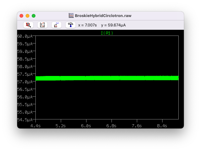Click the zoom-to-fit magnifier icon
The image size is (201, 151).
[28, 25]
